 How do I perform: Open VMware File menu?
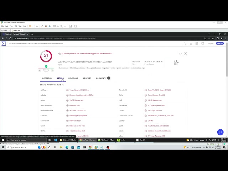click(2, 26)
